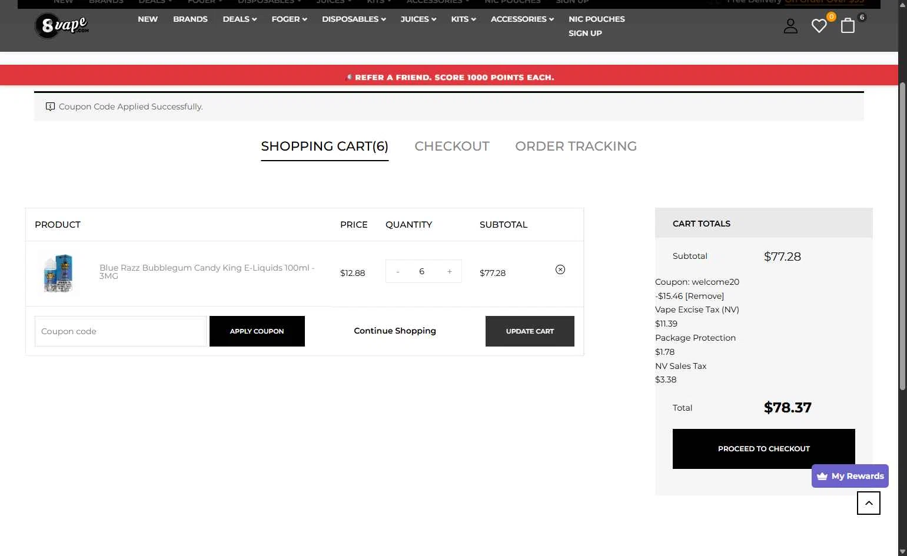The image size is (907, 556).
Task: Switch to the Checkout tab
Action: [452, 147]
